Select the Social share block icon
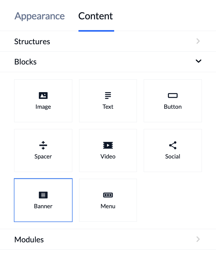 tap(173, 145)
